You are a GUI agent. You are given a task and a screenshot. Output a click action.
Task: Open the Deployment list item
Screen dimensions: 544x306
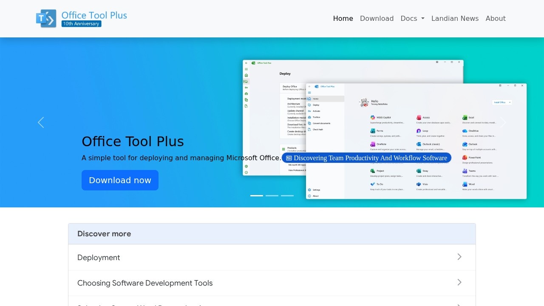point(272,258)
